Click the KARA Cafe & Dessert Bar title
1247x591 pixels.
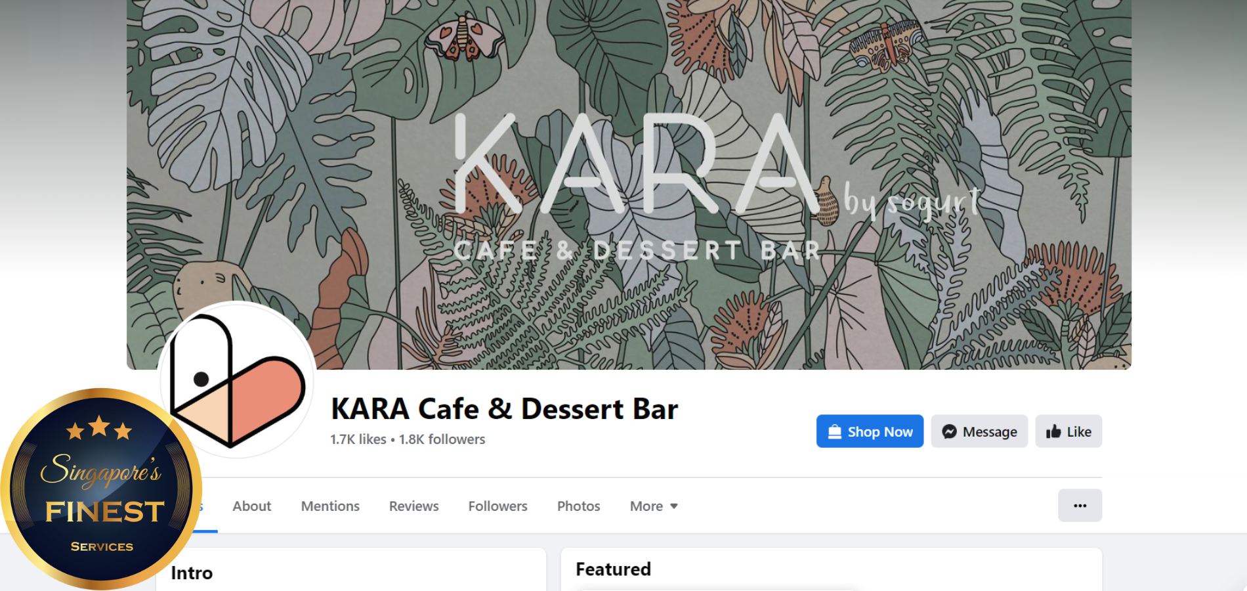click(504, 408)
